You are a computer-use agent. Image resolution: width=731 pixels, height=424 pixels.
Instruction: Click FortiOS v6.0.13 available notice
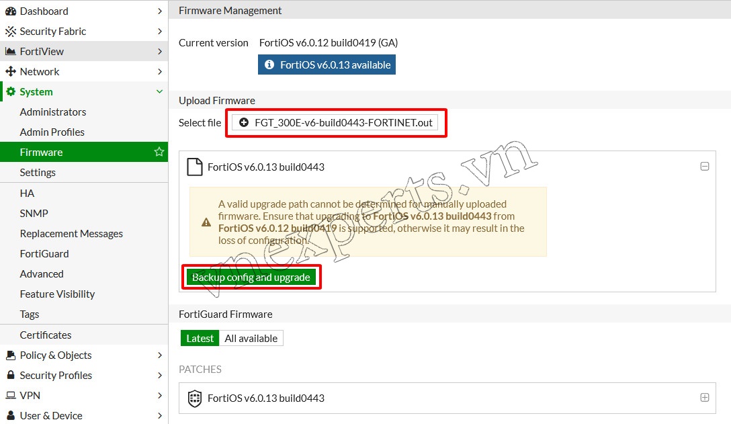pyautogui.click(x=327, y=65)
